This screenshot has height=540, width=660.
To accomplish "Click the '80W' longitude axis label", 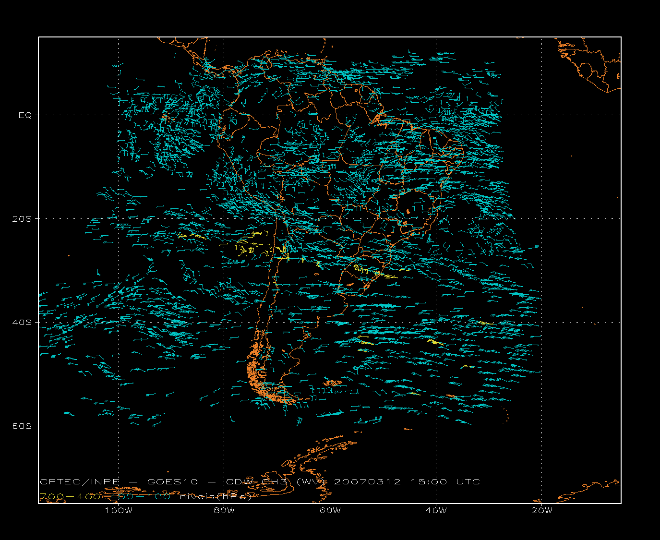I will 224,510.
